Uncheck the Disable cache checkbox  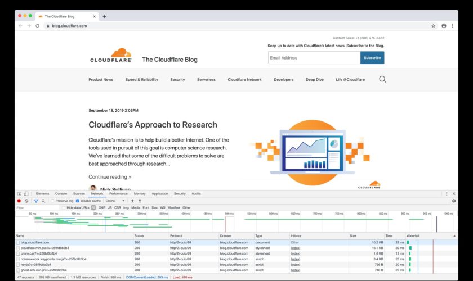78,201
